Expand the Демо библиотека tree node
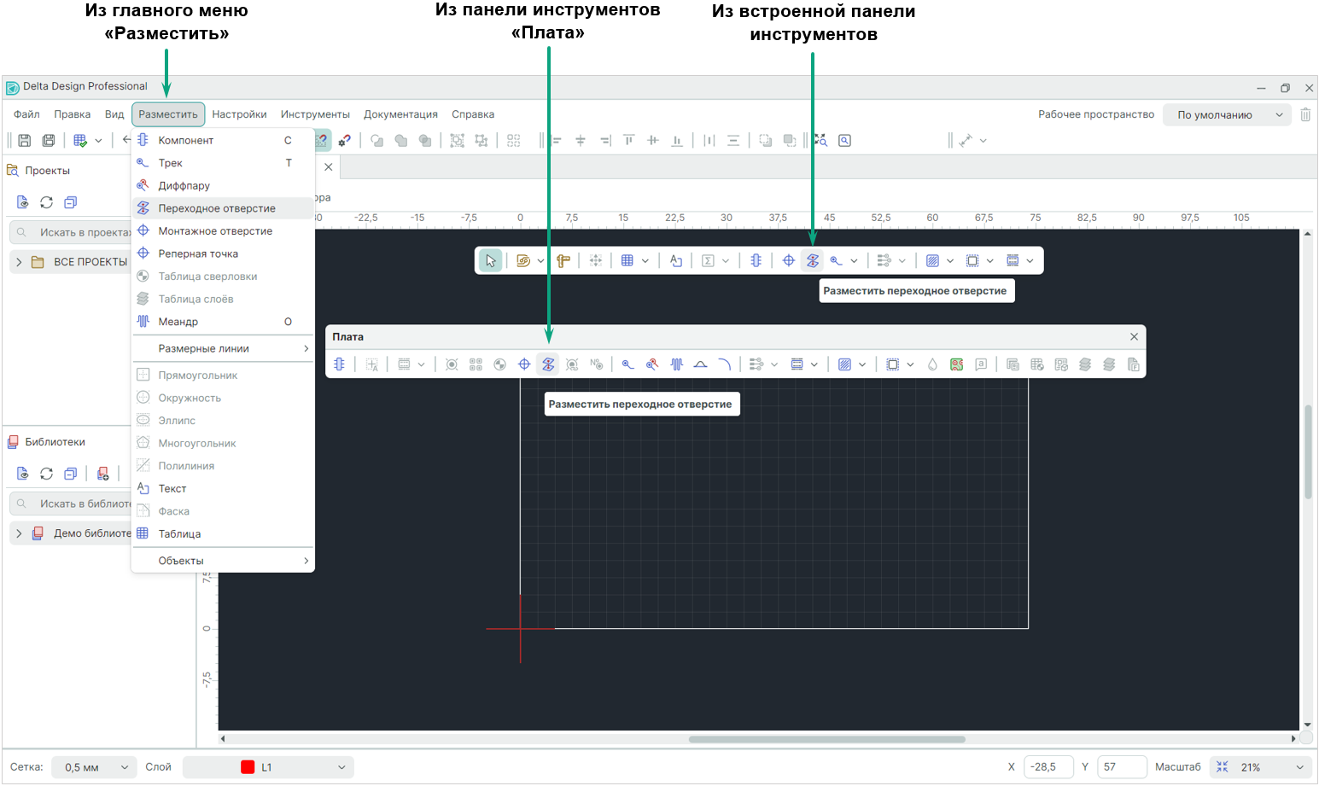The width and height of the screenshot is (1319, 786). click(19, 533)
